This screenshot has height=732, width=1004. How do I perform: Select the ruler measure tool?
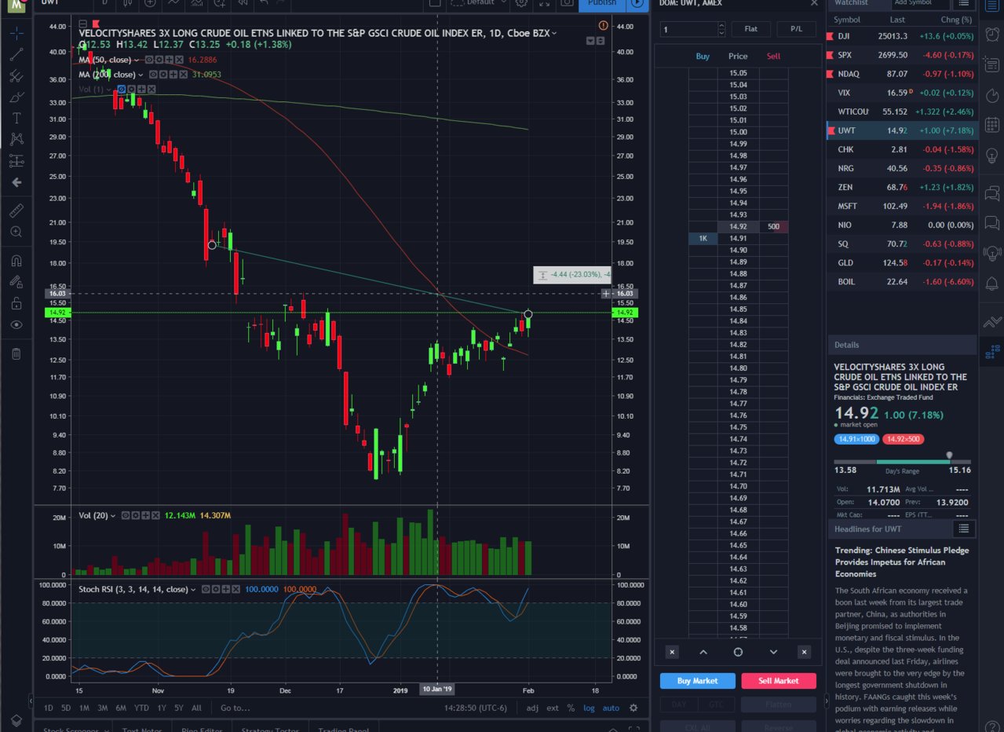16,210
